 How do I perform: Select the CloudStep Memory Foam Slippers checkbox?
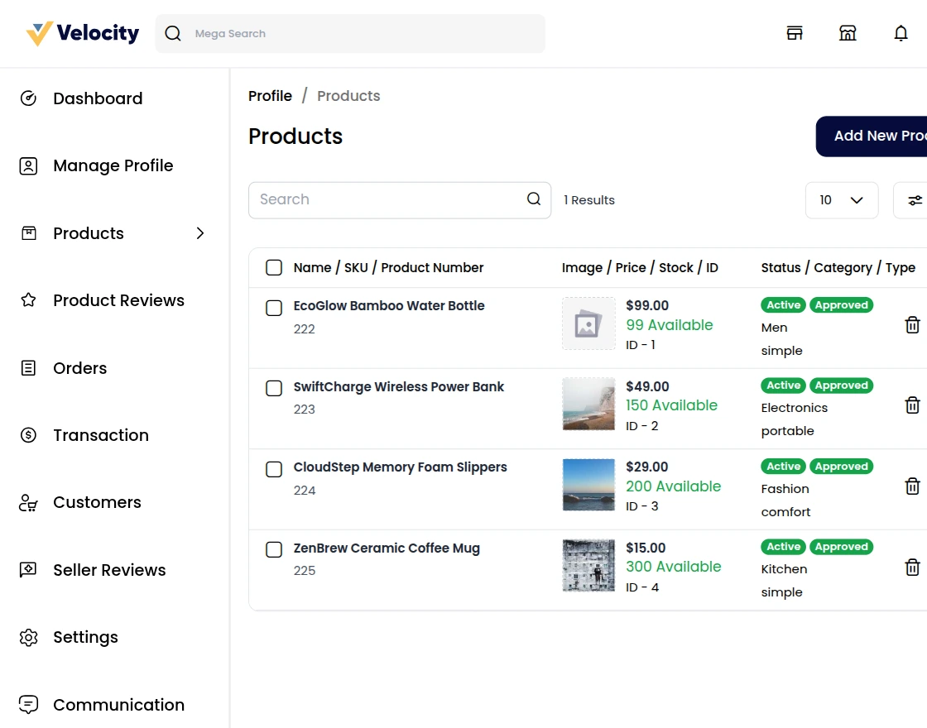tap(274, 469)
